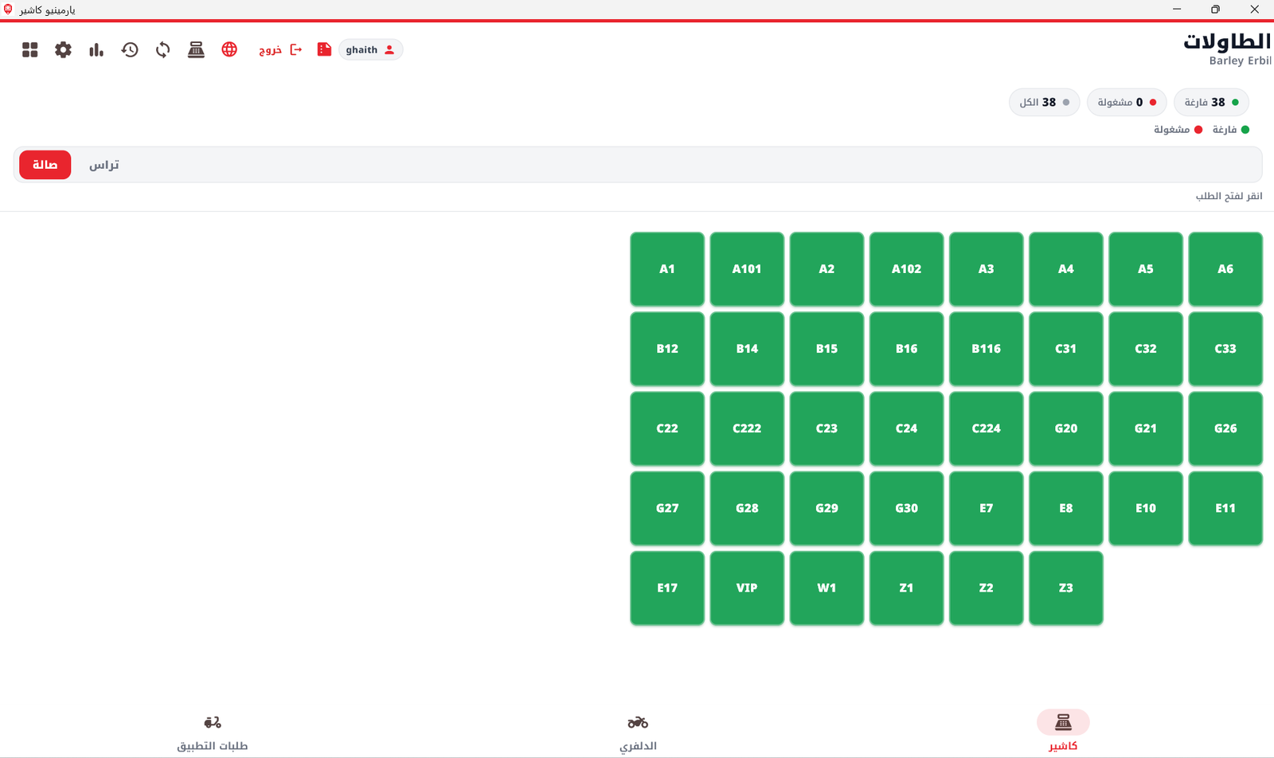Open table VIP
Viewport: 1274px width, 758px height.
point(747,588)
